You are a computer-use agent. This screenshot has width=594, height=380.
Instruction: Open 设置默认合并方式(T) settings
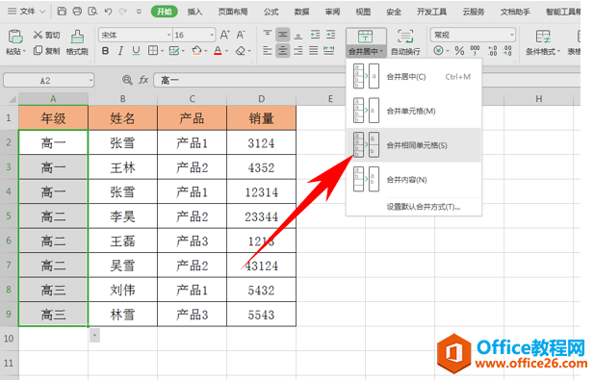pyautogui.click(x=424, y=207)
